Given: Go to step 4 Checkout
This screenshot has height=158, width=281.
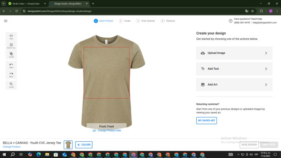Looking at the screenshot, I should tap(168, 21).
